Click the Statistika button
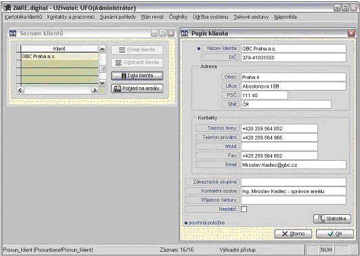This screenshot has height=256, width=360. (x=332, y=219)
